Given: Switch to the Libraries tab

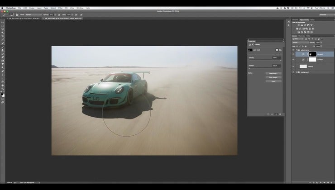Looking at the screenshot, I should (295, 19).
